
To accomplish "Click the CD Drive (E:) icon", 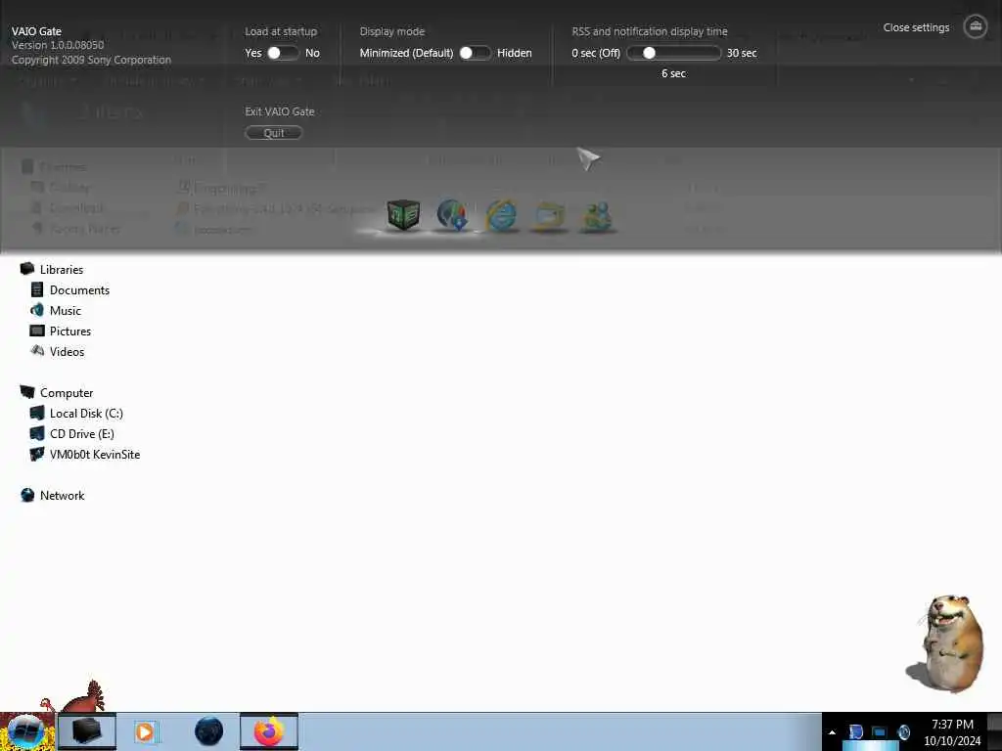I will (x=37, y=433).
